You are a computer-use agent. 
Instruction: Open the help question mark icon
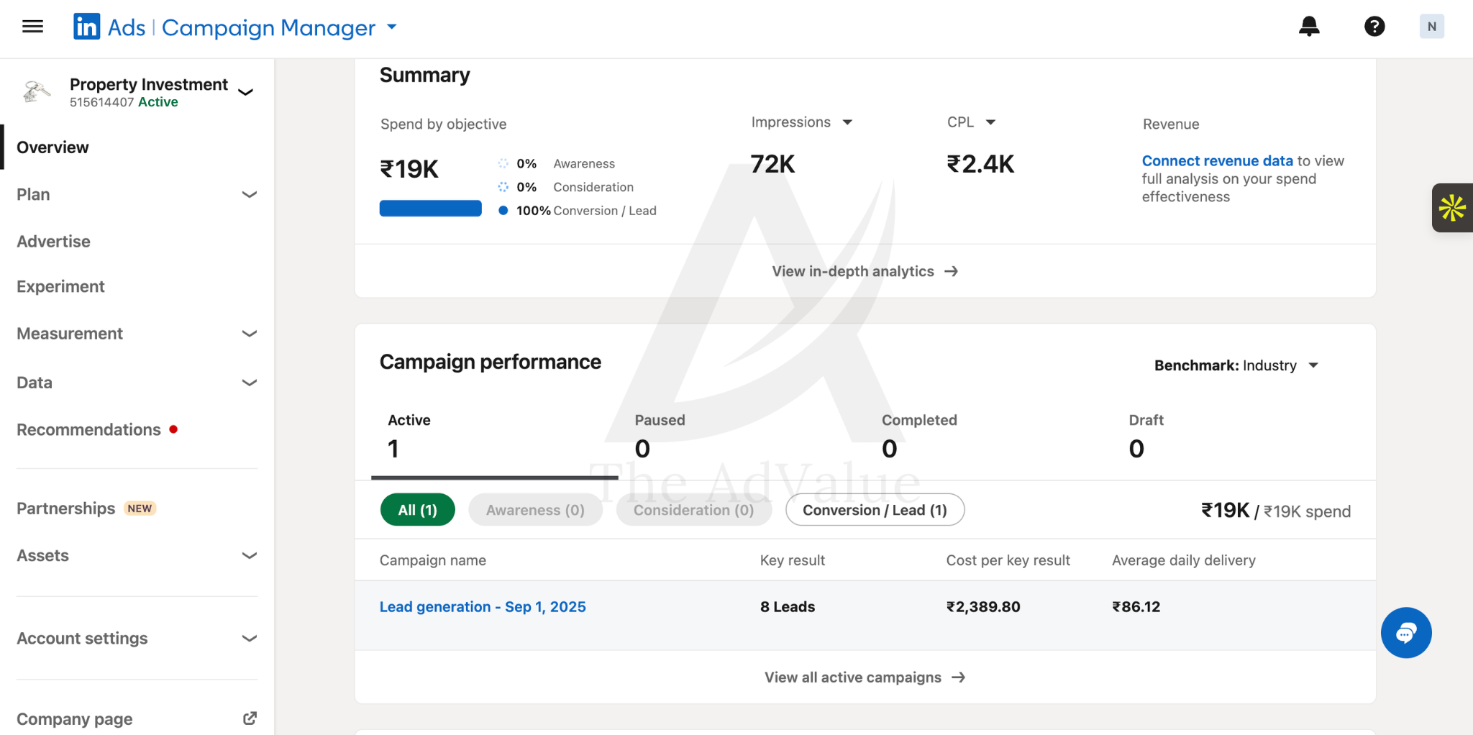[1374, 27]
